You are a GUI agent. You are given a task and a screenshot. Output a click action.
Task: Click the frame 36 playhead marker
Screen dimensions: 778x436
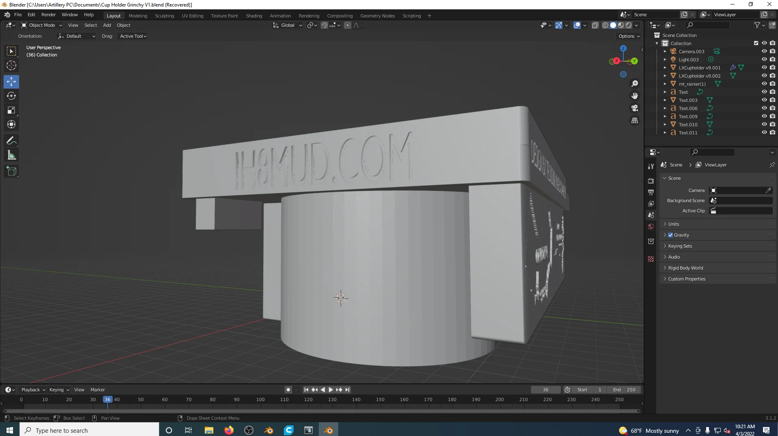point(107,399)
